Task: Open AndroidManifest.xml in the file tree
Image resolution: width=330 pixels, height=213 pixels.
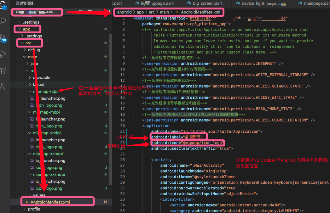Action: [50, 202]
